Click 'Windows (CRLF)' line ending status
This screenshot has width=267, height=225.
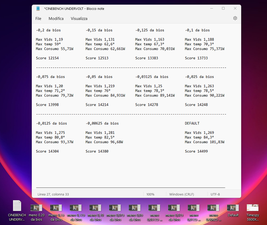tap(182, 194)
